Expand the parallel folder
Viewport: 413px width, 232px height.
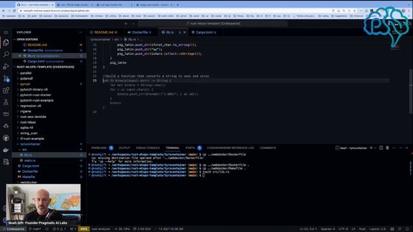click(x=26, y=73)
